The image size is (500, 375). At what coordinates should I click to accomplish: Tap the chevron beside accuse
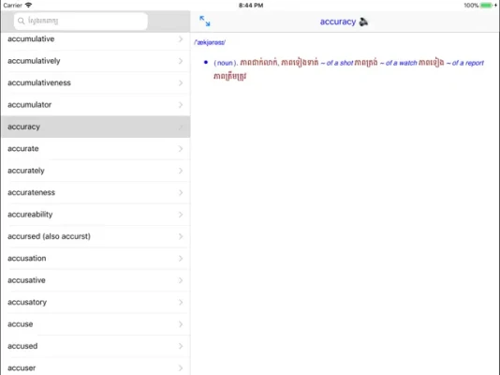(x=181, y=324)
